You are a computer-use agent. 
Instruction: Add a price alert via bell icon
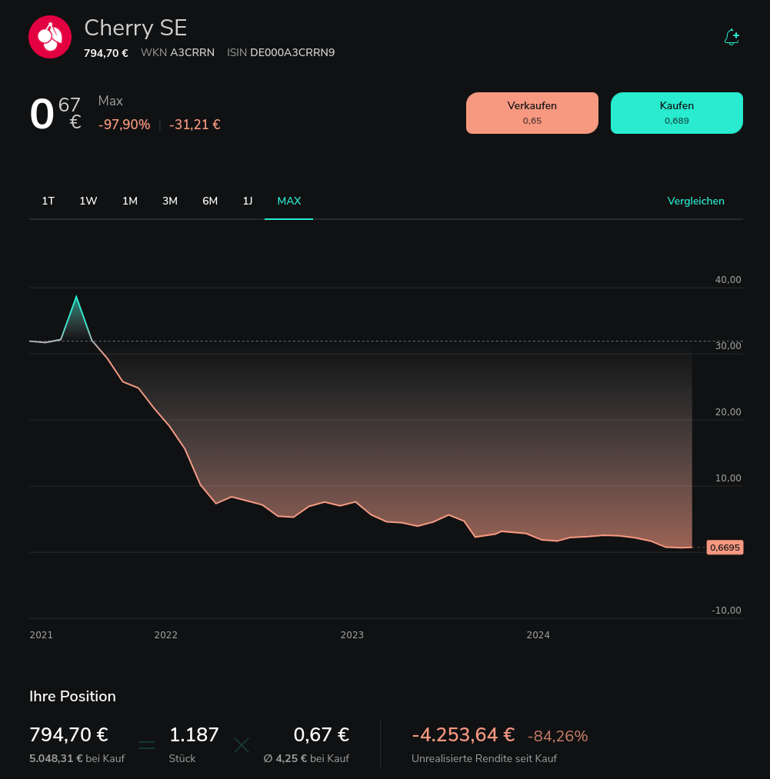tap(732, 37)
